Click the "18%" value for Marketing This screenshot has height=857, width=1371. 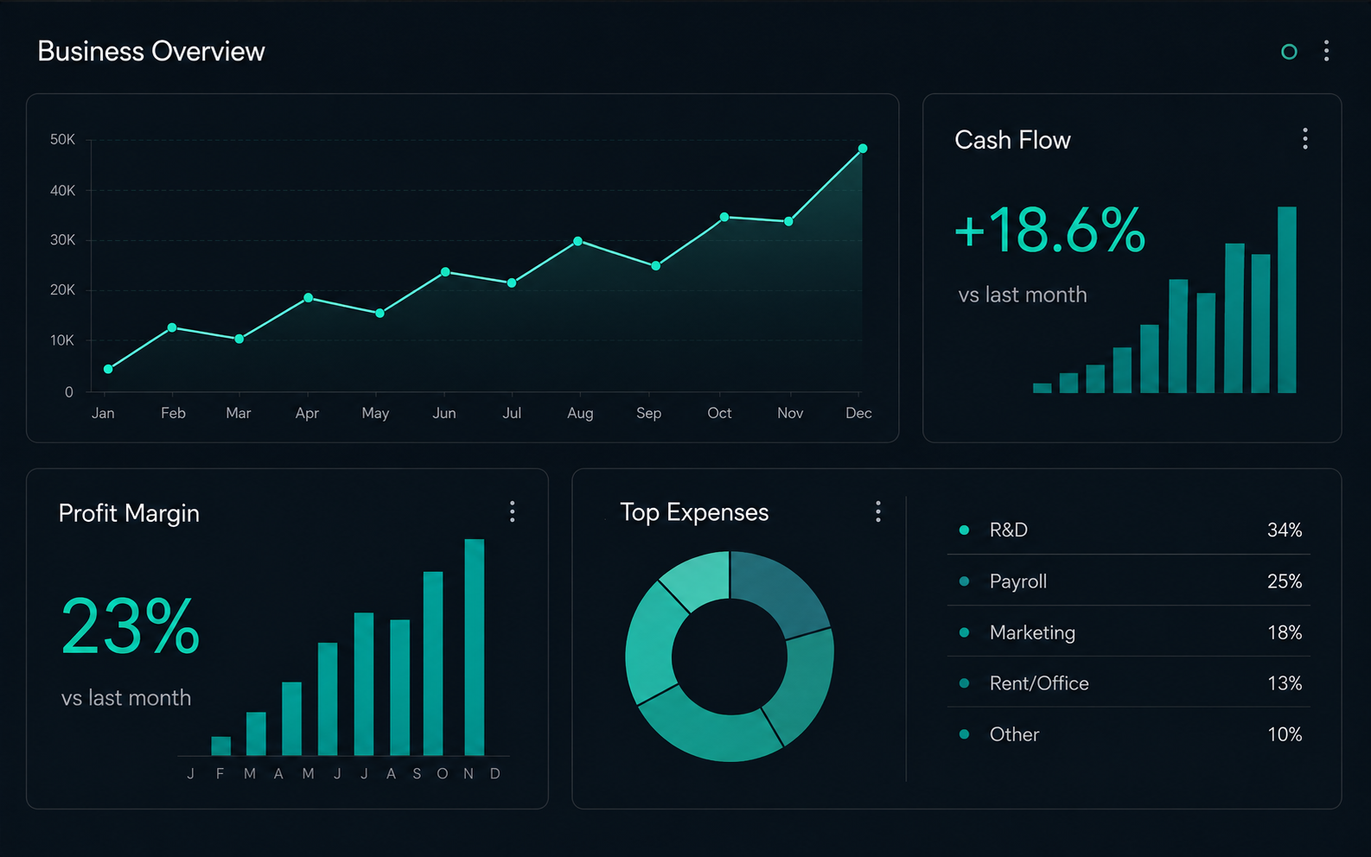pos(1285,632)
